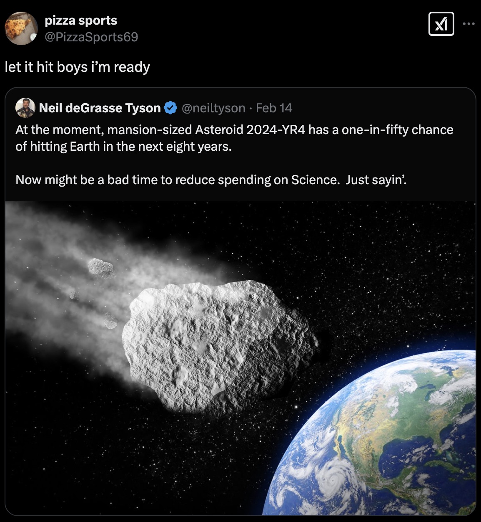Click the @neiltyson username link
The height and width of the screenshot is (522, 481).
[213, 108]
